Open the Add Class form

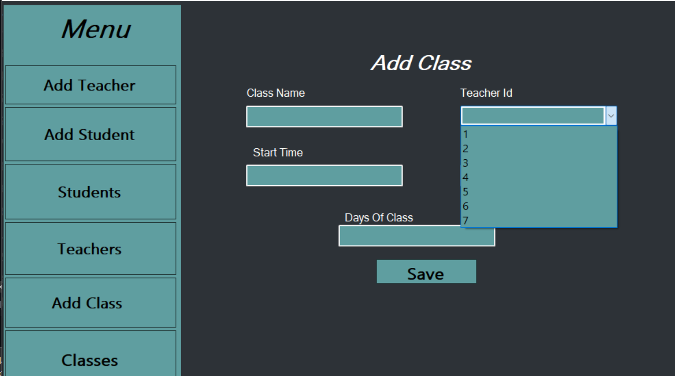(x=90, y=302)
